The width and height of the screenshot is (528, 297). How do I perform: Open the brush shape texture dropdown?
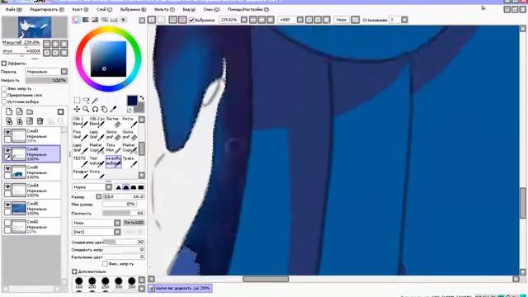[117, 223]
